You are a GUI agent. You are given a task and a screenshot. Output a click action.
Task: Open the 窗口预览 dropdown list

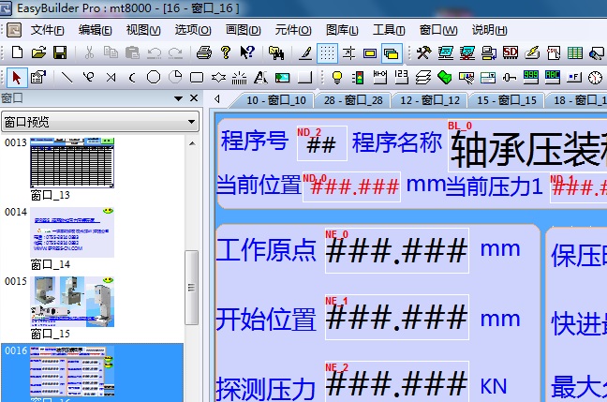(x=191, y=122)
